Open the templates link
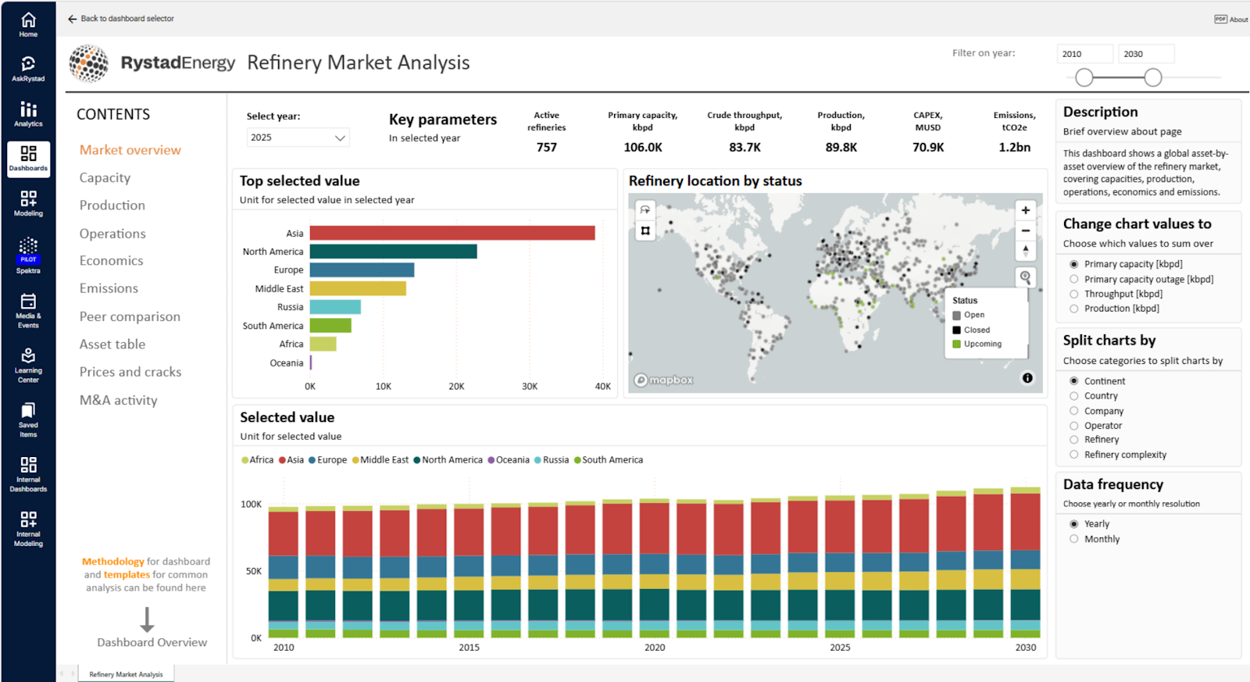Screen dimensions: 1250x682 coord(127,574)
